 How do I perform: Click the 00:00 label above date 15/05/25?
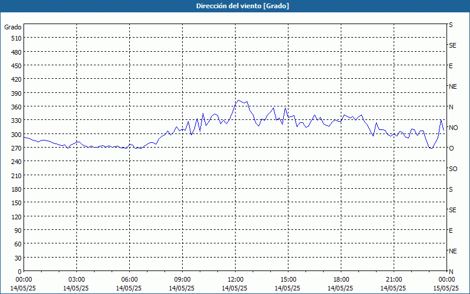point(446,280)
